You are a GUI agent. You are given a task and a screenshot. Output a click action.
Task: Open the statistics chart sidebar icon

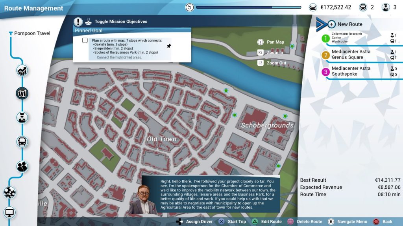pos(22,71)
